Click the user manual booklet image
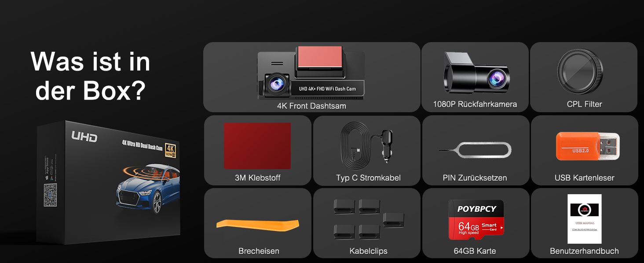This screenshot has height=263, width=644. [x=584, y=219]
